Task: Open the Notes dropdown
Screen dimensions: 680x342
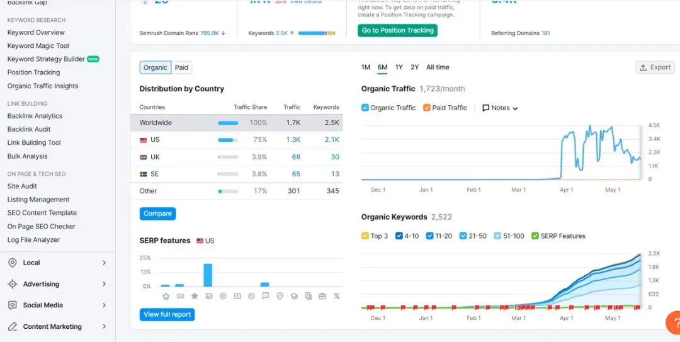Action: [x=500, y=108]
